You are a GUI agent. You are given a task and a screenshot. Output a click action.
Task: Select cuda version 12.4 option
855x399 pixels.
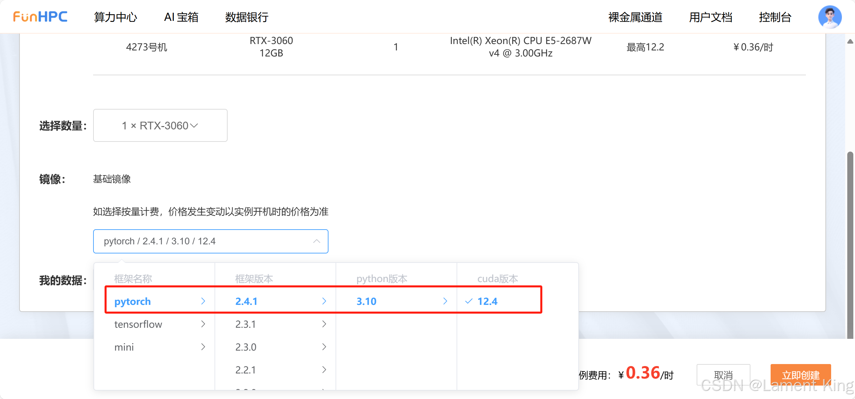point(487,301)
